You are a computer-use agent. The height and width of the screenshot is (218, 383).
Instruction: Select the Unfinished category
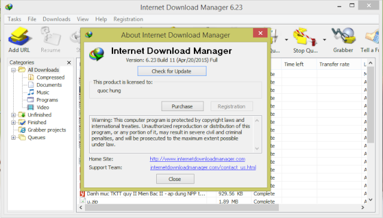point(39,115)
